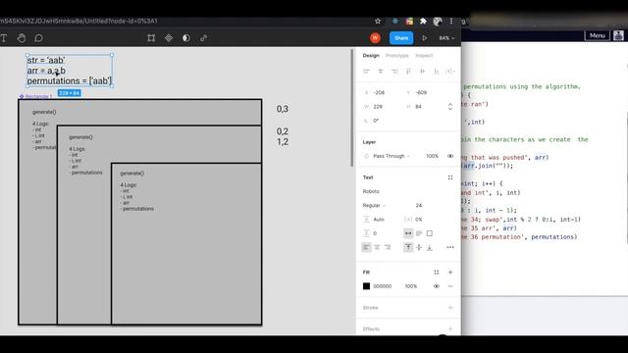Viewport: 628px width, 353px height.
Task: Set text align right
Action: (x=388, y=247)
